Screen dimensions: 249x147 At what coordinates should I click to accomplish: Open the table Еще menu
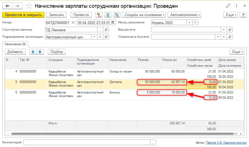pyautogui.click(x=237, y=52)
